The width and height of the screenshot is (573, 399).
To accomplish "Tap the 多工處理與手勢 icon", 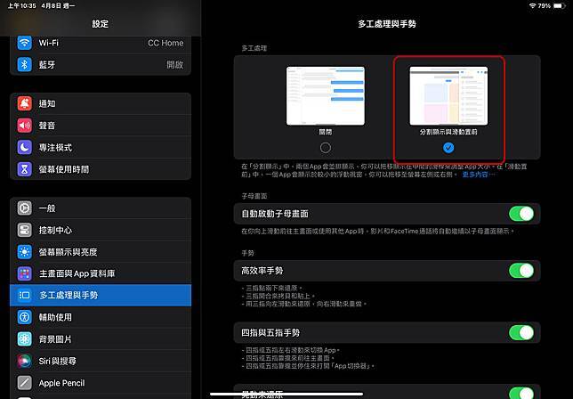I will point(25,295).
